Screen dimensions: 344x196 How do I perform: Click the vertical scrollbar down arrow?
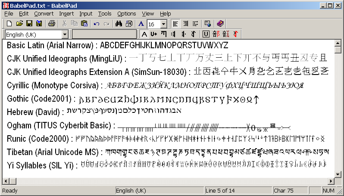point(338,174)
